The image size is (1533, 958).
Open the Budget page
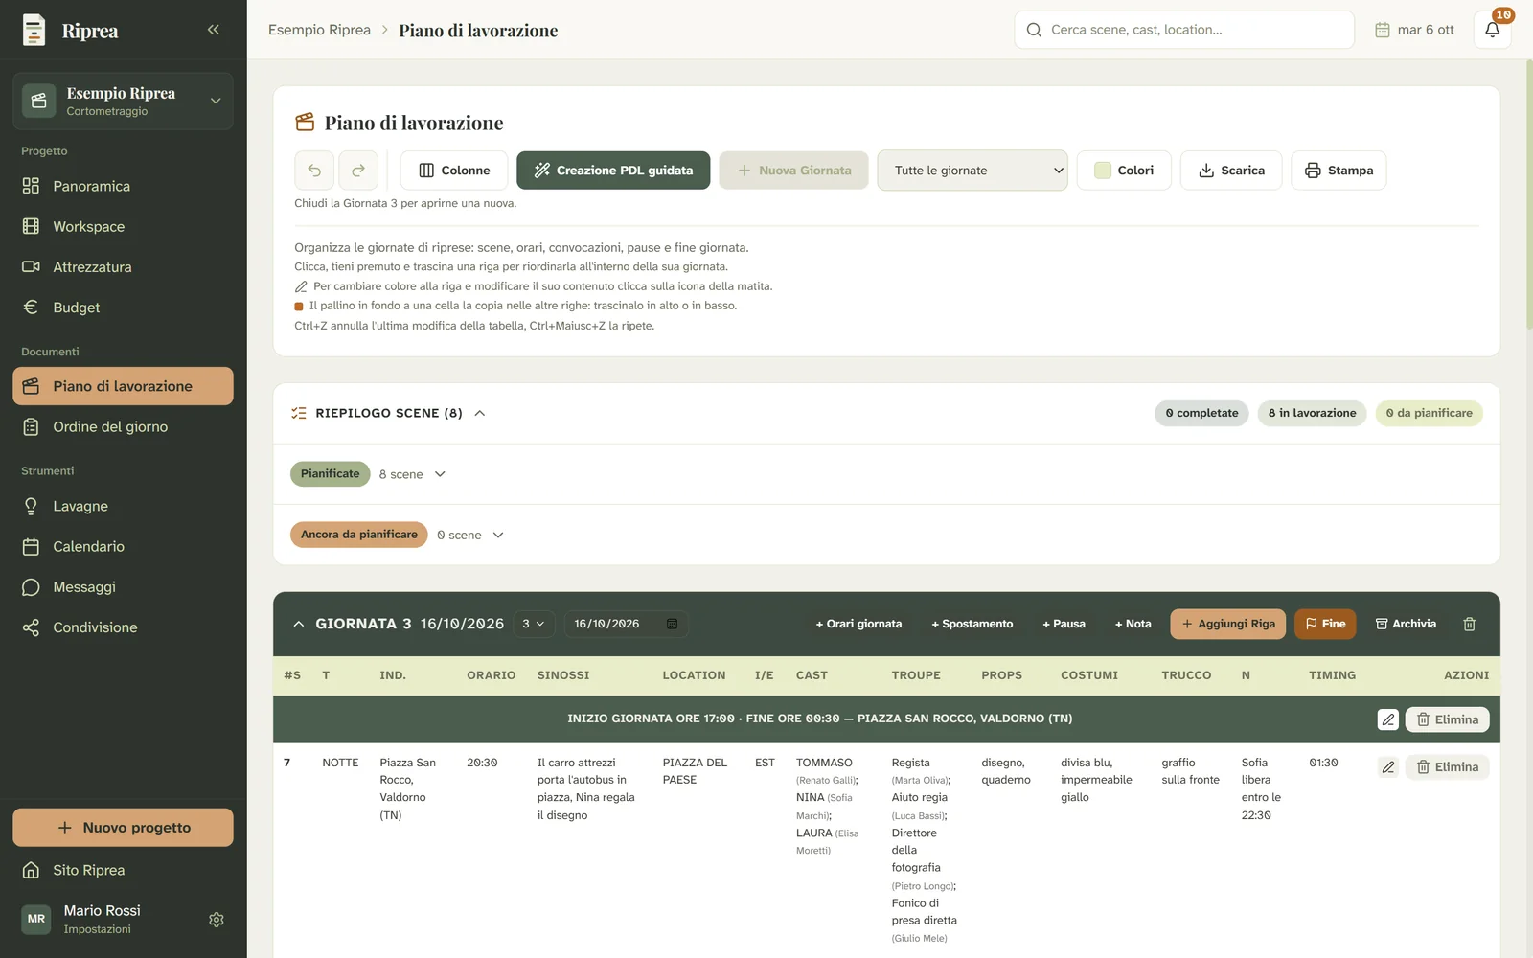coord(123,308)
